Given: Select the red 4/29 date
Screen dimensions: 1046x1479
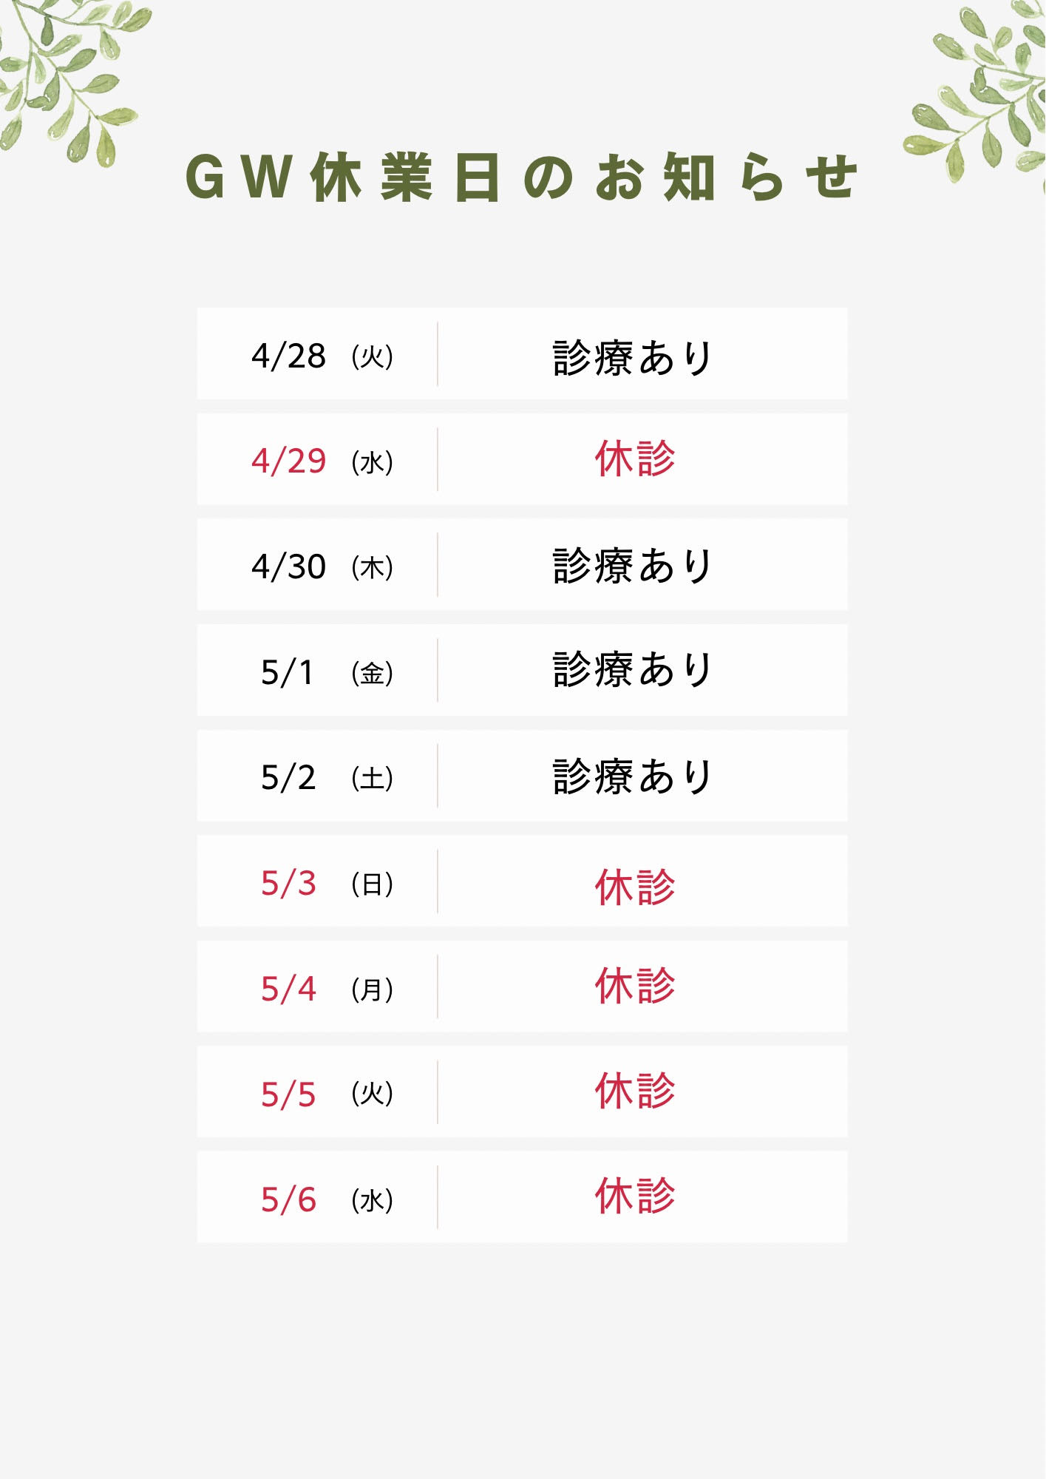Looking at the screenshot, I should [288, 461].
